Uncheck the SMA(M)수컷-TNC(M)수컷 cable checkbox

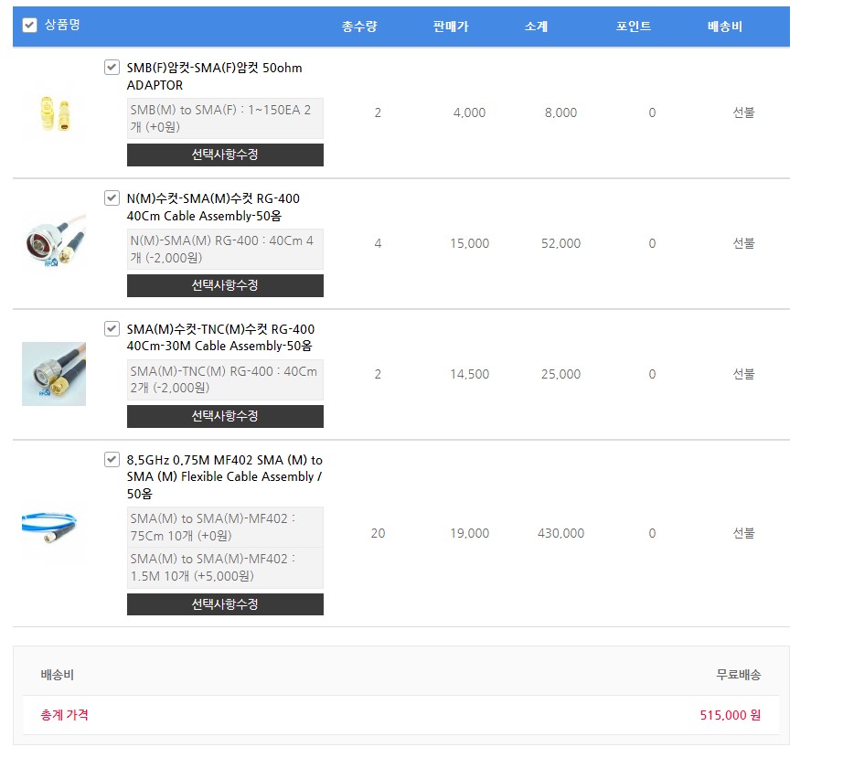coord(112,328)
